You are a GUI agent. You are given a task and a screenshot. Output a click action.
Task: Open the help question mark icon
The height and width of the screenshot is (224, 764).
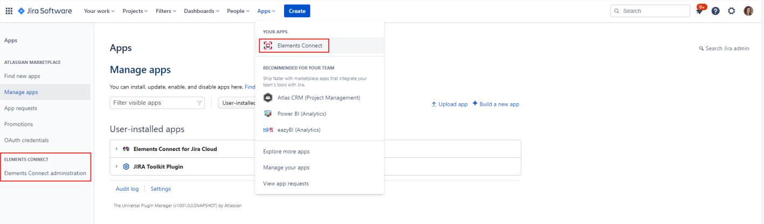click(715, 11)
